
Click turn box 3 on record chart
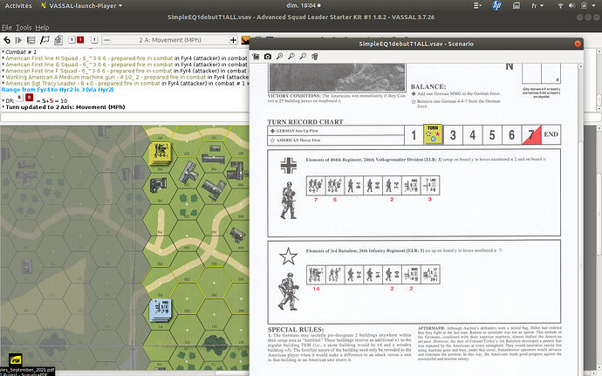[453, 135]
